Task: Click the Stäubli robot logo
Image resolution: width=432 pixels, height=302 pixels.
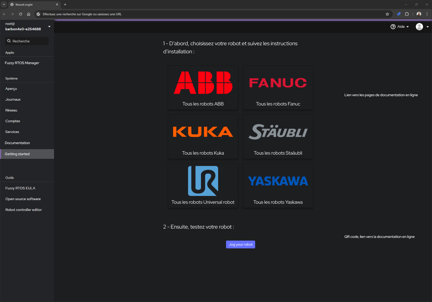Action: [x=278, y=132]
